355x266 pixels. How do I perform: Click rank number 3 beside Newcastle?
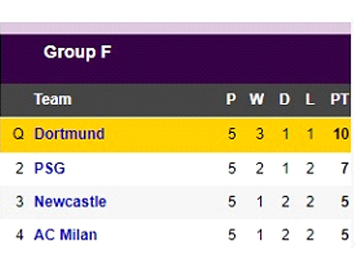(20, 202)
